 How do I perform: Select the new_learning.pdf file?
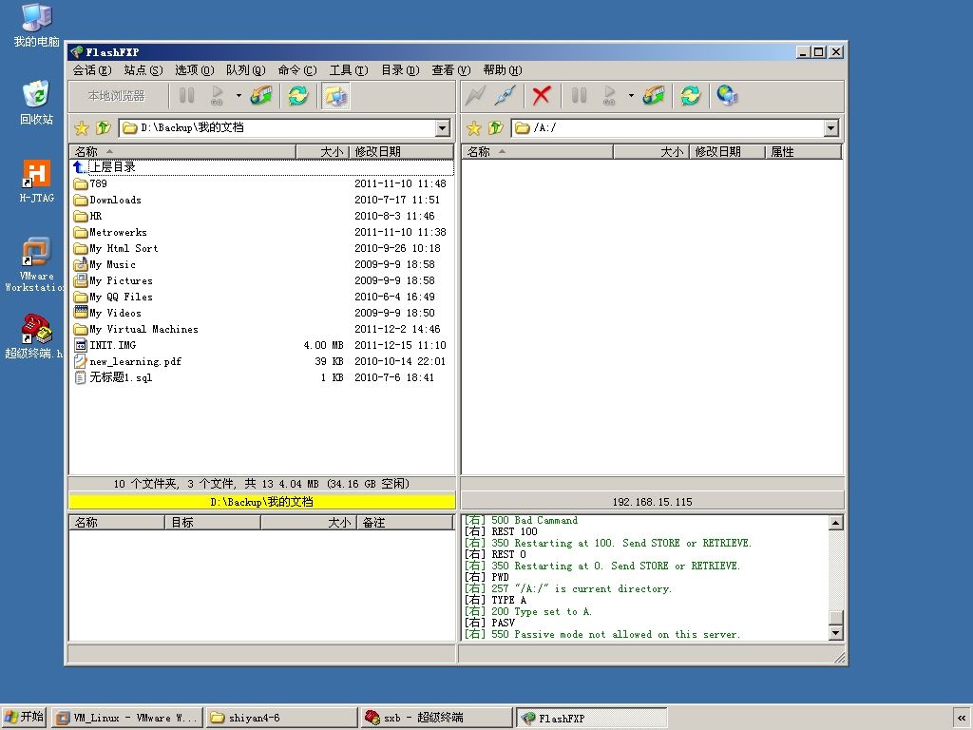[262, 361]
